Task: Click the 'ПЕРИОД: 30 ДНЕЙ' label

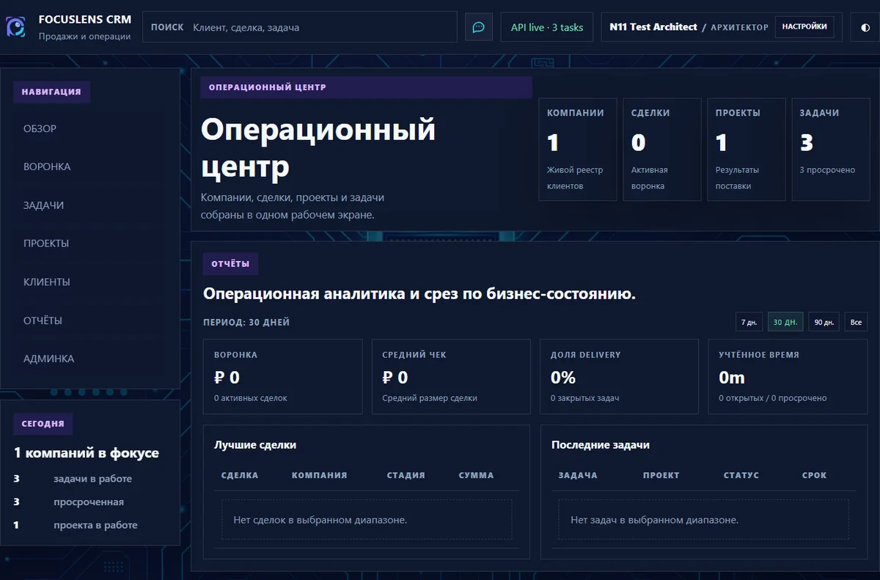Action: click(x=246, y=322)
